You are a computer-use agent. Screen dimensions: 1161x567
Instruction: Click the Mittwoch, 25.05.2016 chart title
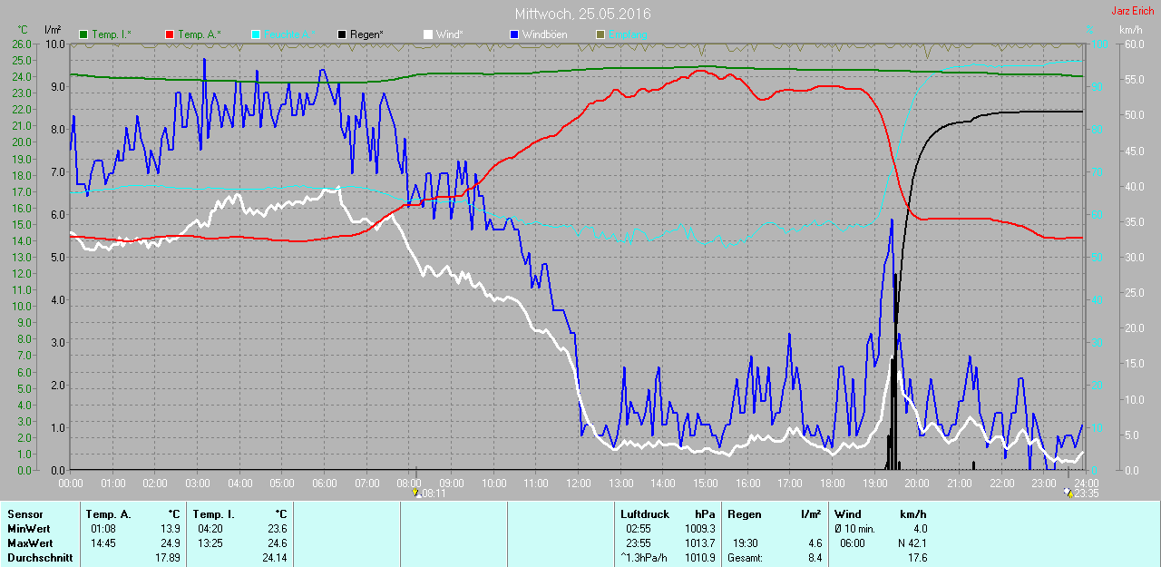582,15
